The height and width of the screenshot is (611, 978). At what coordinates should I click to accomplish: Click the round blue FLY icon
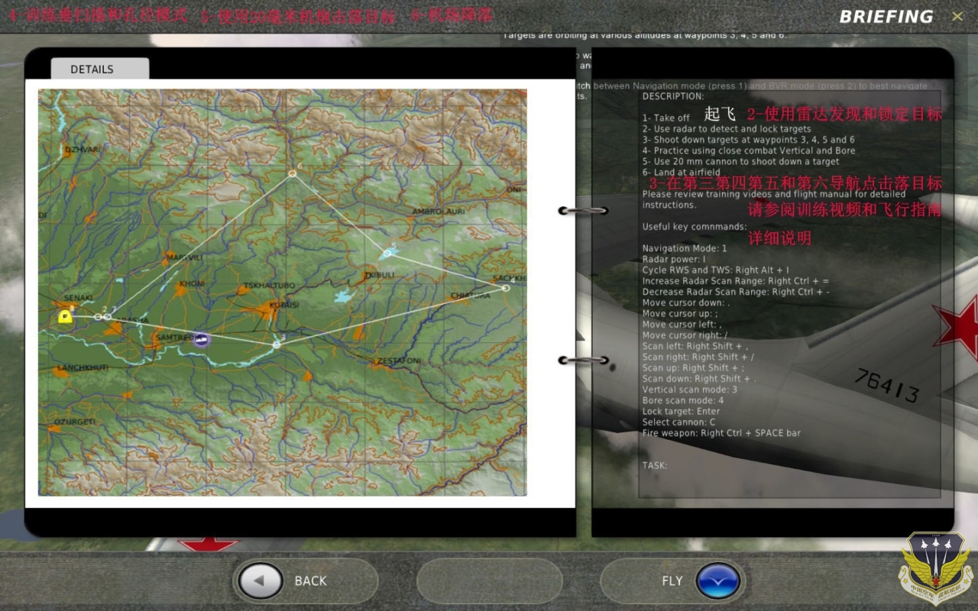click(718, 581)
